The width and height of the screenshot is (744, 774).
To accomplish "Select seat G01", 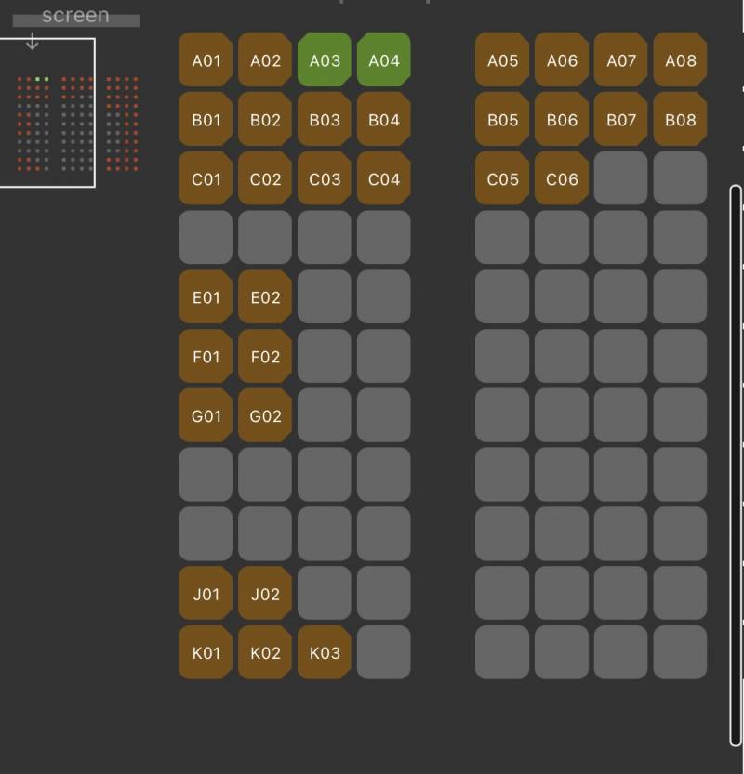I will [206, 415].
